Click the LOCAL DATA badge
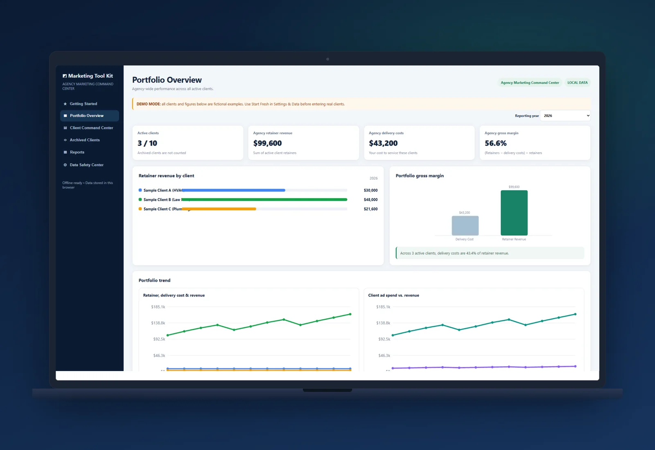 tap(577, 83)
